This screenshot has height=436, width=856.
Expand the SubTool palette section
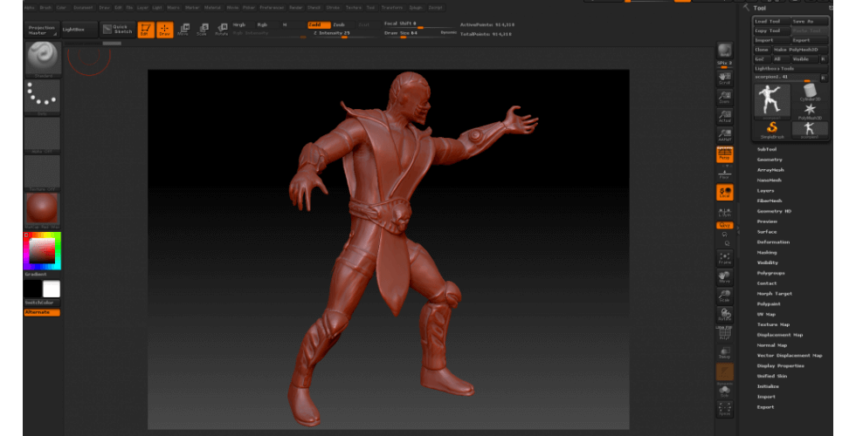[767, 149]
